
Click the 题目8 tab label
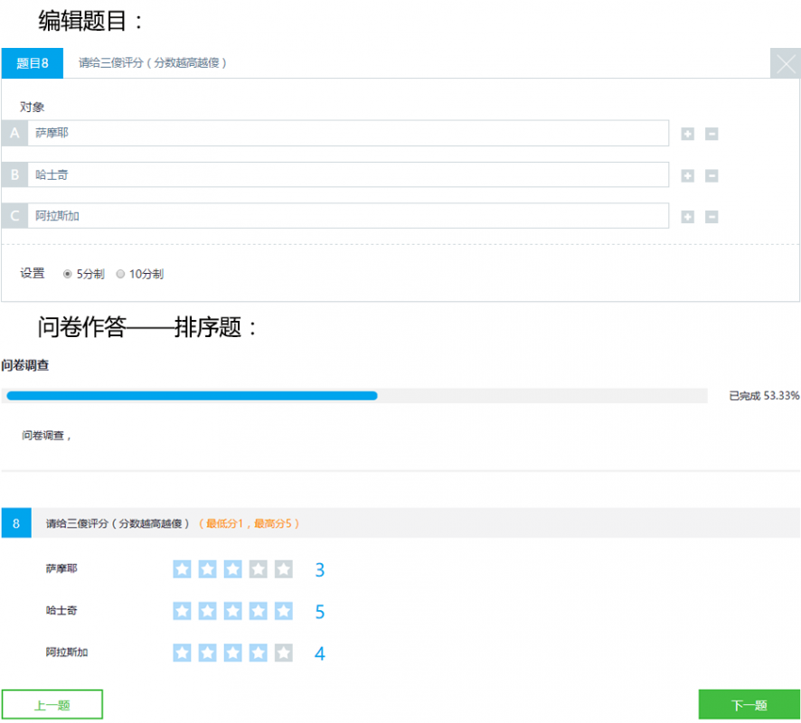click(33, 63)
